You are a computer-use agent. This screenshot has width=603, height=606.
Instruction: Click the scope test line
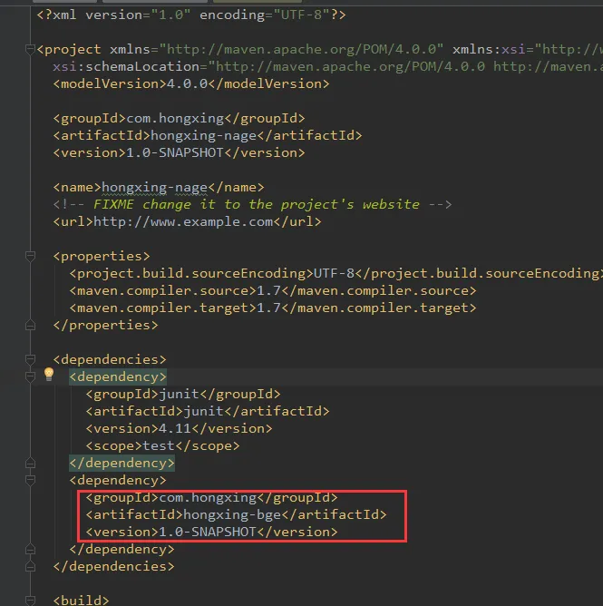(162, 446)
